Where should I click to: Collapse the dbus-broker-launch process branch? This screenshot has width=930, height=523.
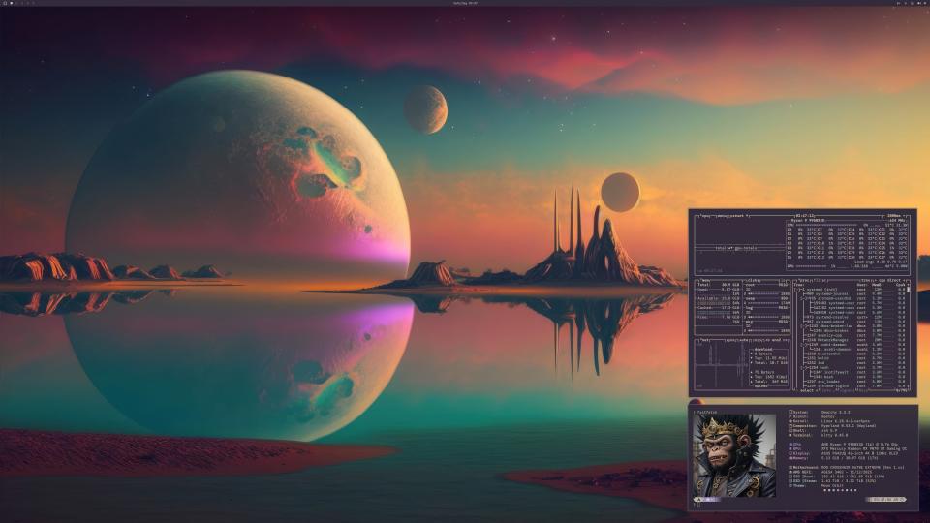(803, 326)
